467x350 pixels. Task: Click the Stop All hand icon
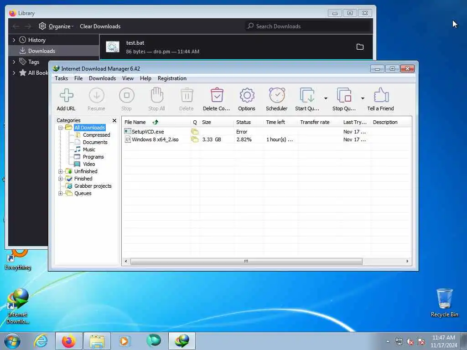(157, 95)
